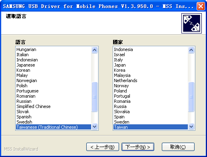Select Indonesian in the language list

(x=54, y=60)
